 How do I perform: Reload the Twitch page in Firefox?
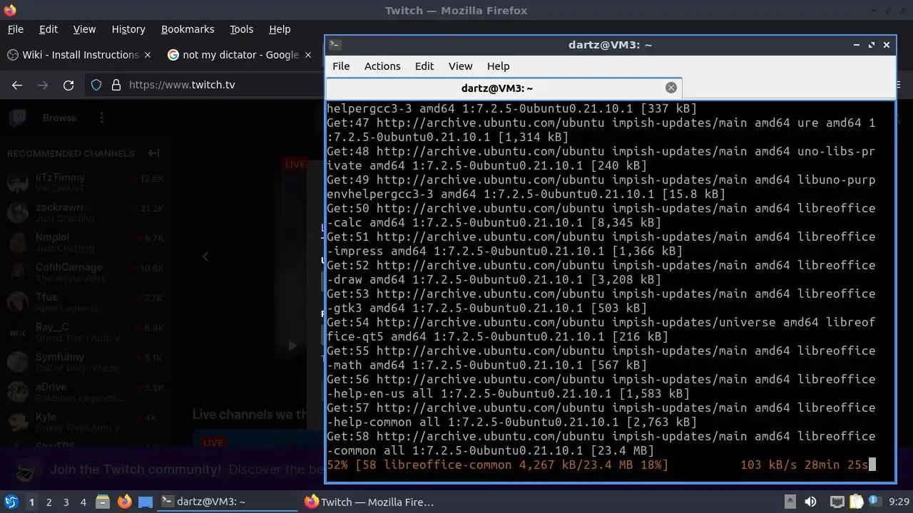tap(68, 85)
